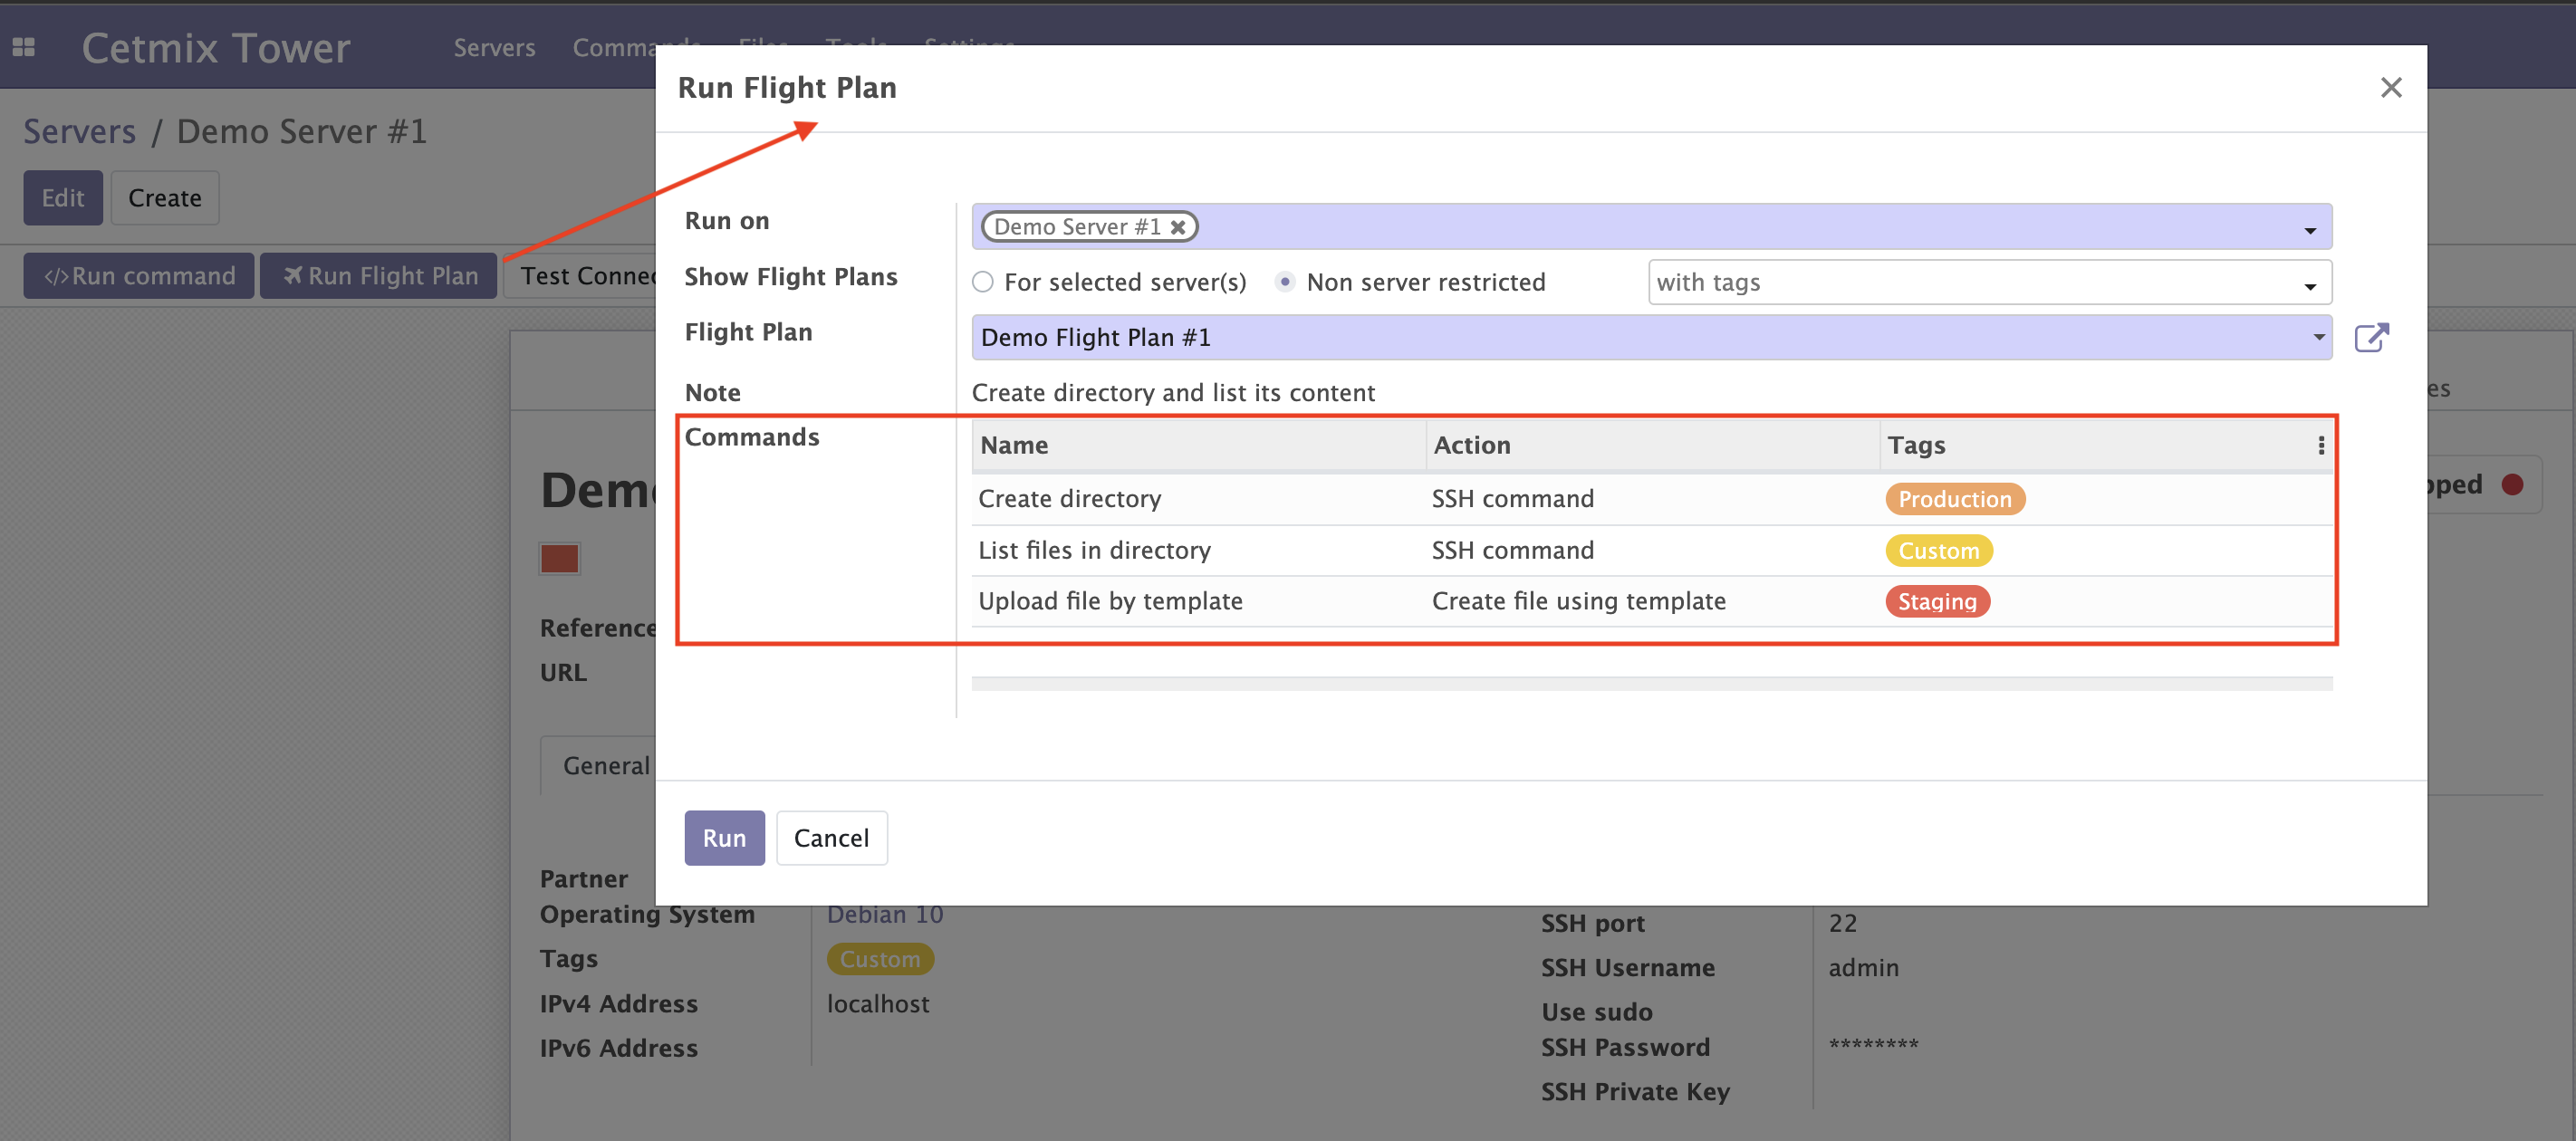The image size is (2576, 1141).
Task: Select the Create directory command row
Action: tap(1070, 499)
